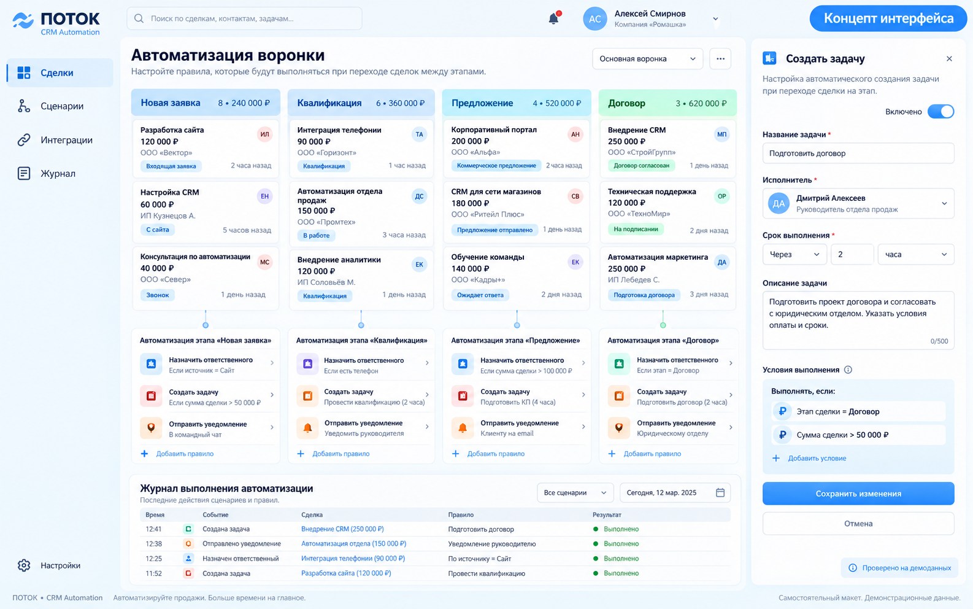Click the ruble icon beside Этап сделки = Договор

point(782,411)
